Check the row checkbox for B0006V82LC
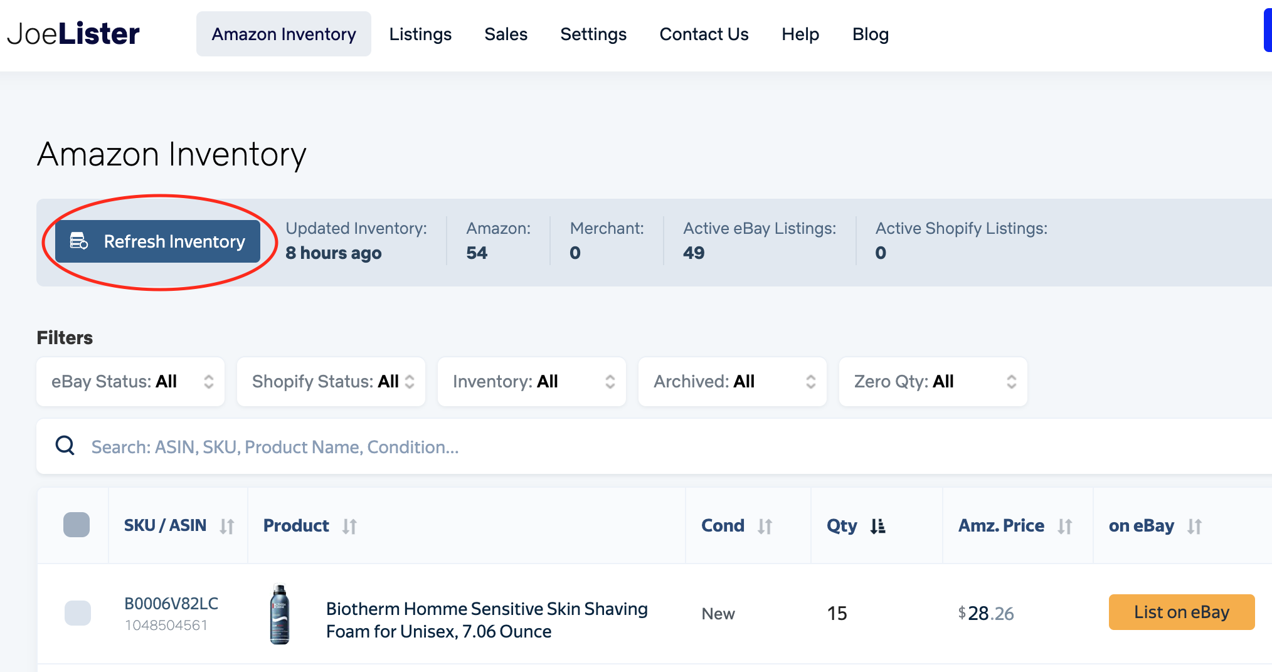Image resolution: width=1272 pixels, height=672 pixels. (78, 612)
